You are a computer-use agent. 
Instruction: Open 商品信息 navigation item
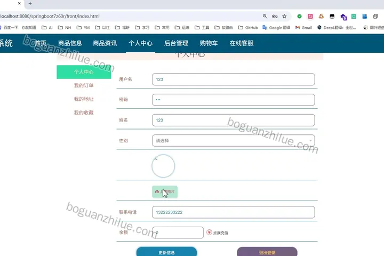coord(70,43)
